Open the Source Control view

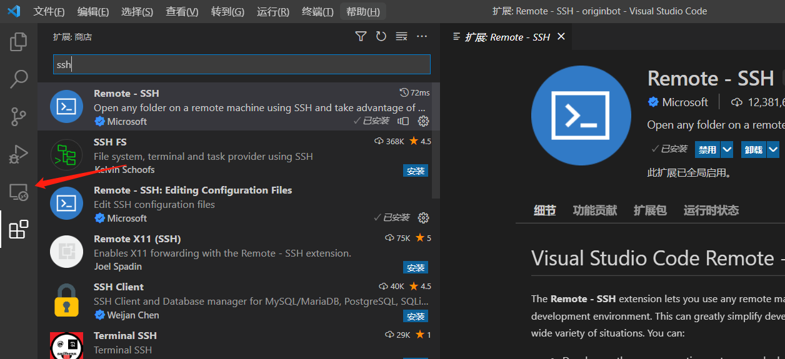(19, 117)
